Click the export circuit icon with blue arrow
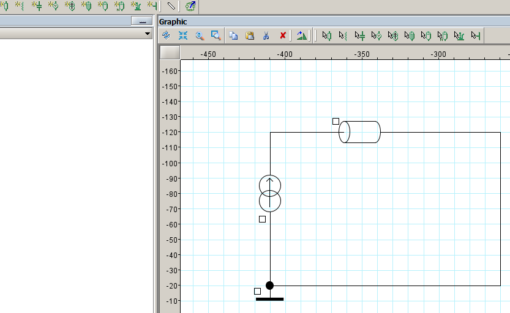Screen dimensions: 510x313 click(x=190, y=6)
